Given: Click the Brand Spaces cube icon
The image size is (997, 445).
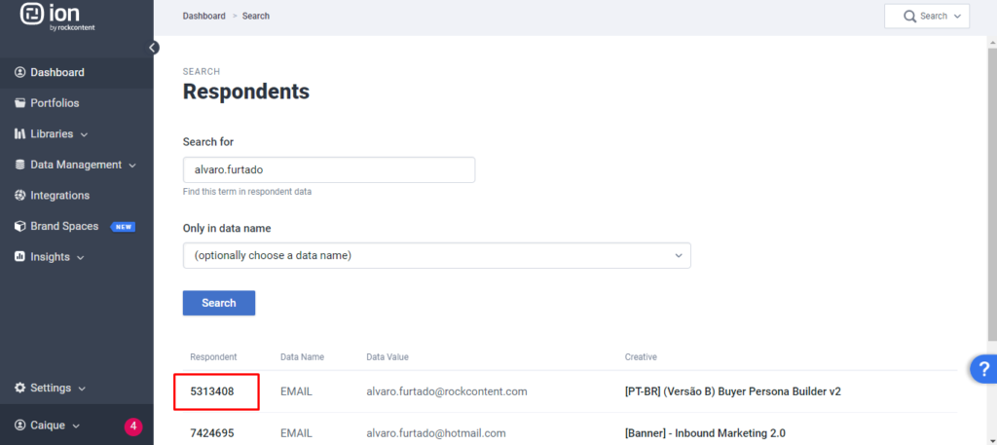Looking at the screenshot, I should coord(20,226).
